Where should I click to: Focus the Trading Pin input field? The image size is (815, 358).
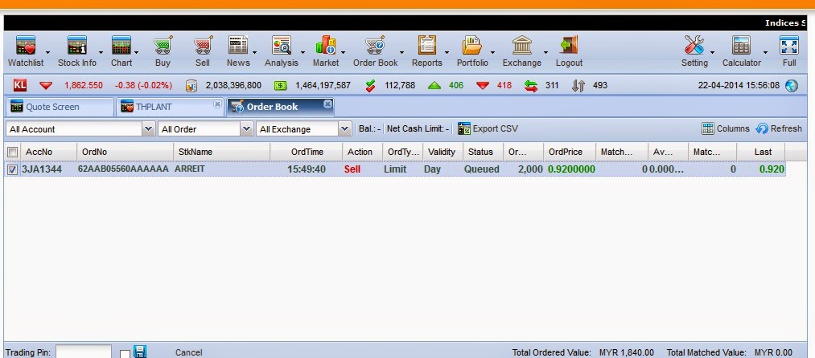tap(83, 352)
